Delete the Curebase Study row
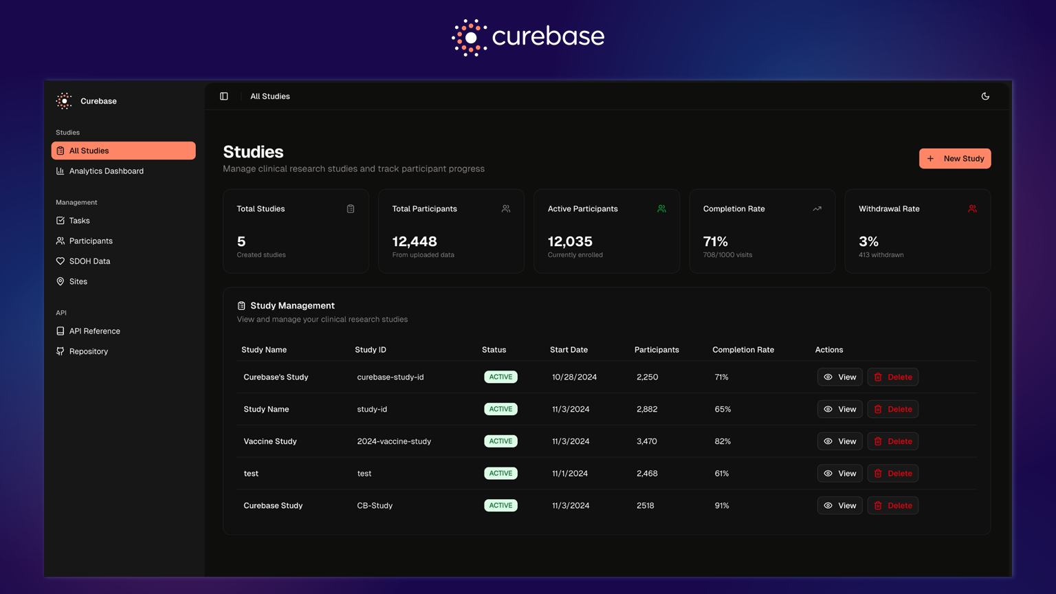 coord(892,506)
